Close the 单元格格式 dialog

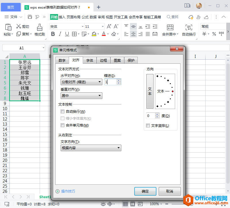(x=177, y=49)
